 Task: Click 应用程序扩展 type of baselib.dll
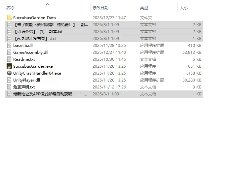pos(152,46)
